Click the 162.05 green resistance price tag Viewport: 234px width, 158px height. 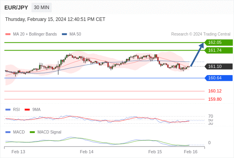click(x=219, y=43)
